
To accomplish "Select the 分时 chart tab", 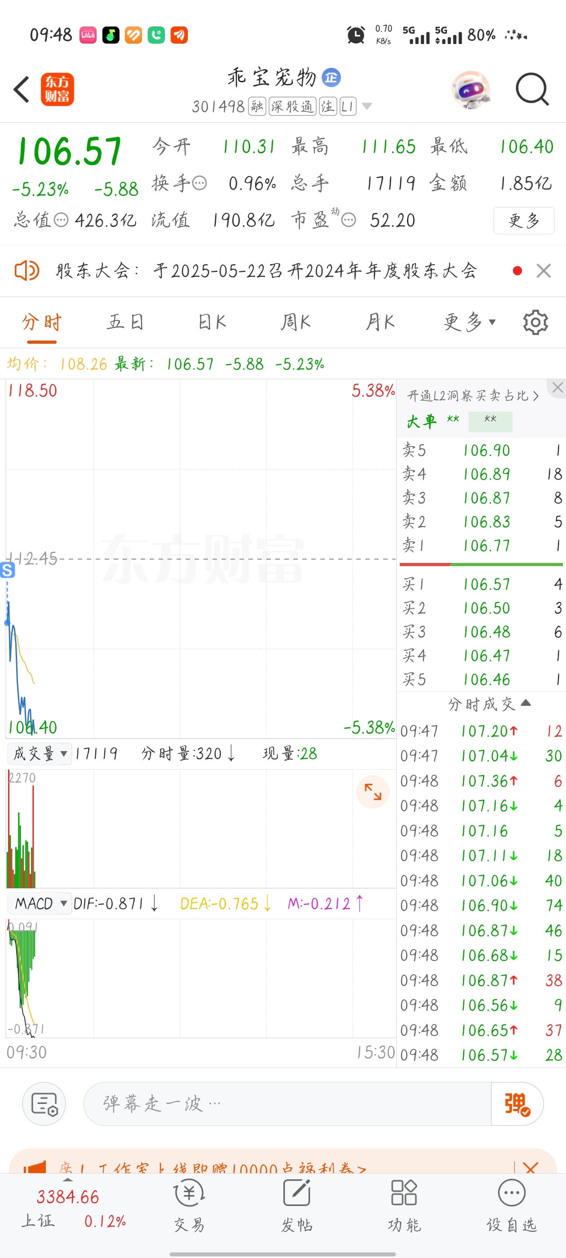I will [x=41, y=322].
